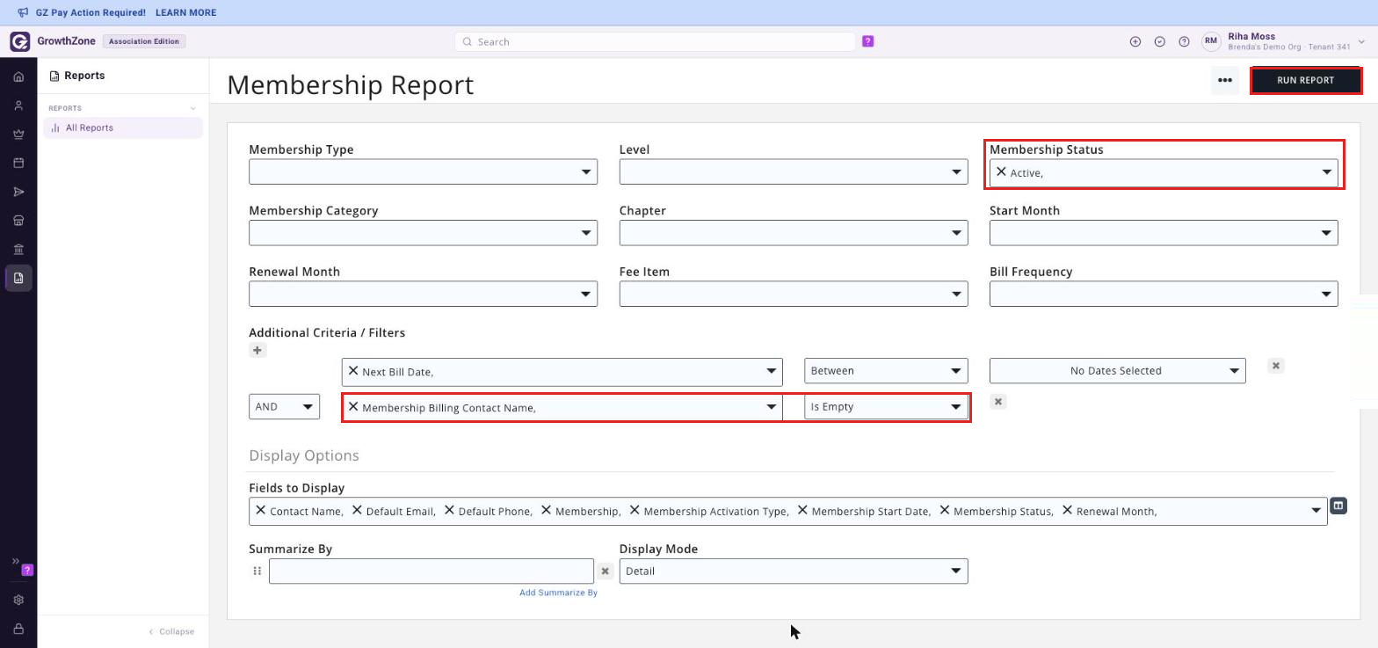Click the paper plane icon in sidebar
This screenshot has height=648, width=1378.
point(18,192)
